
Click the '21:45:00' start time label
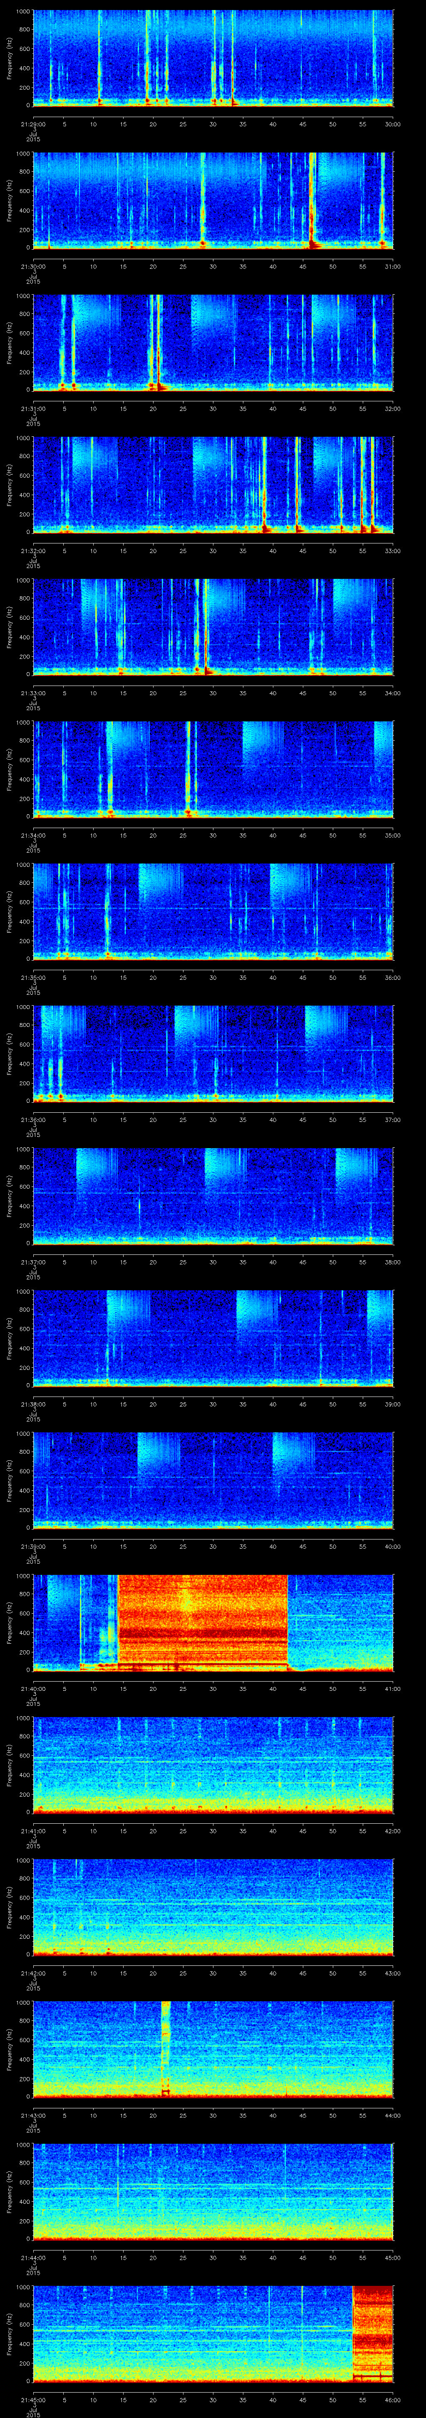point(33,2398)
